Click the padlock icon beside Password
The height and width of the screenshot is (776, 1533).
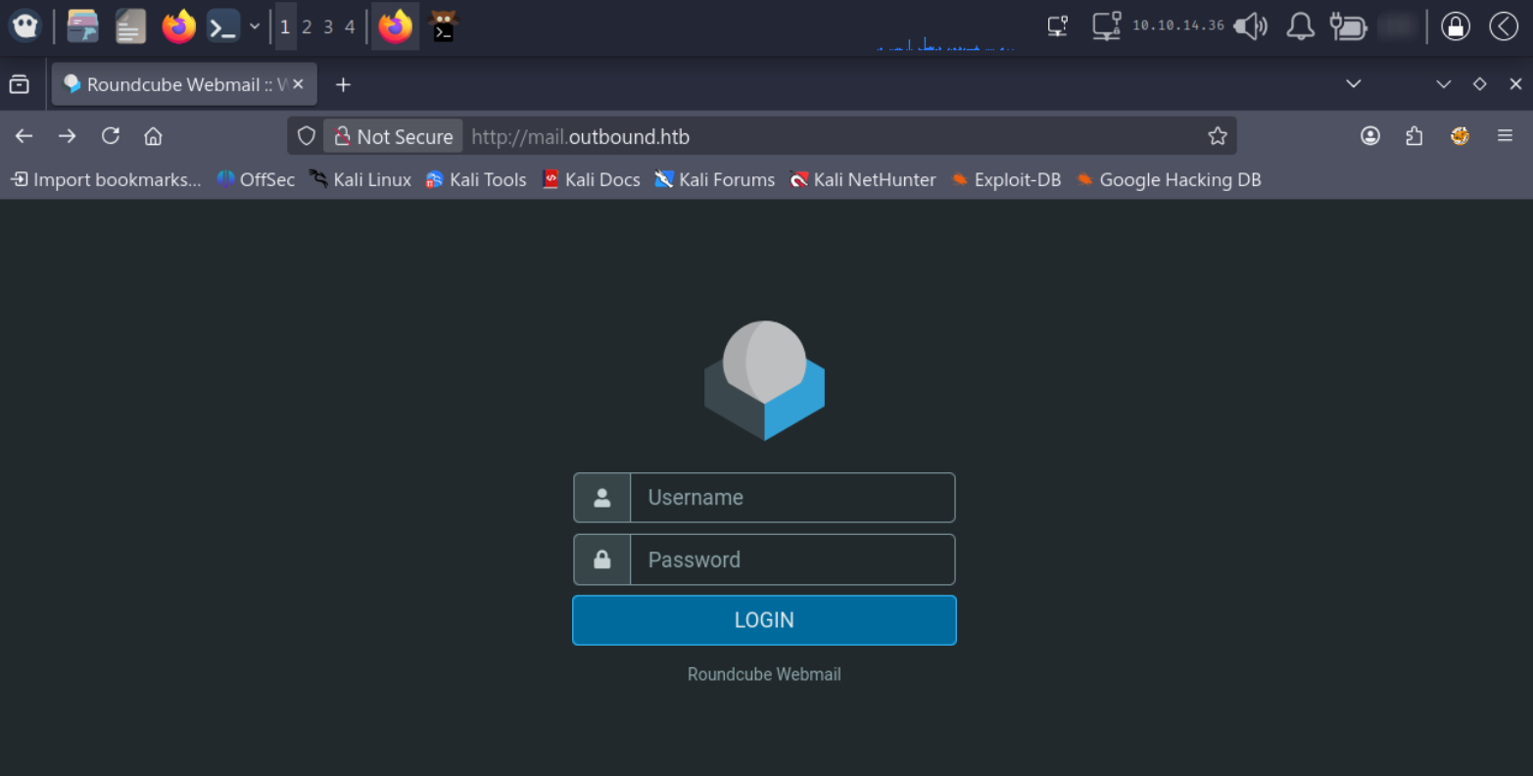602,559
